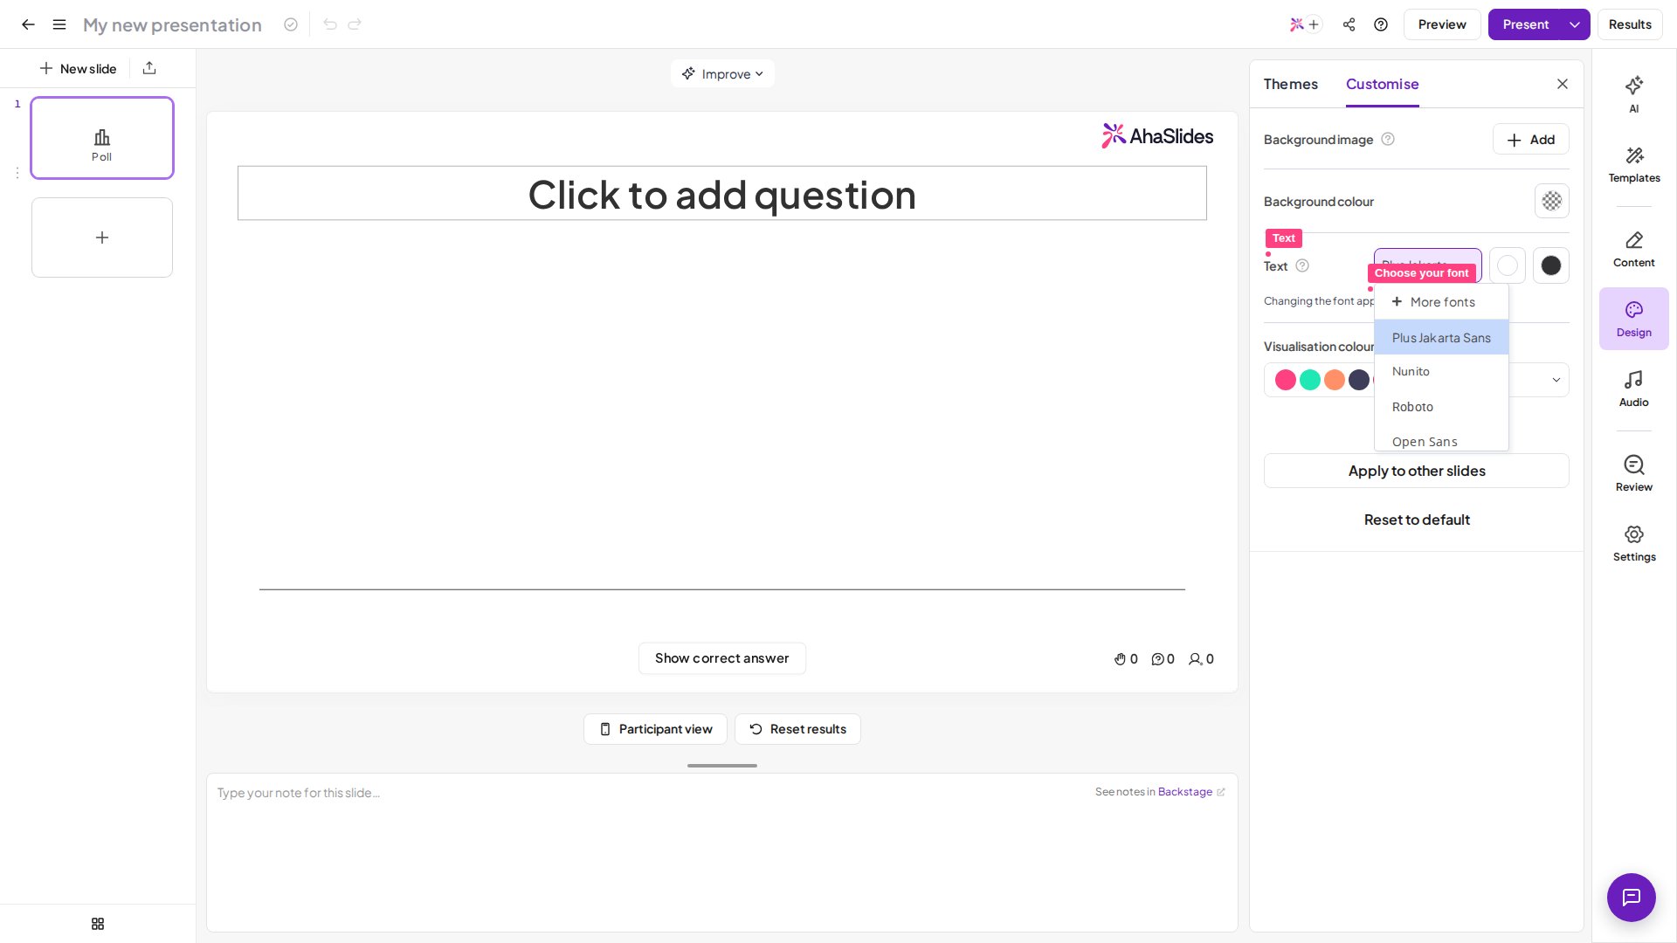
Task: Open the share icon in top bar
Action: point(1349,24)
